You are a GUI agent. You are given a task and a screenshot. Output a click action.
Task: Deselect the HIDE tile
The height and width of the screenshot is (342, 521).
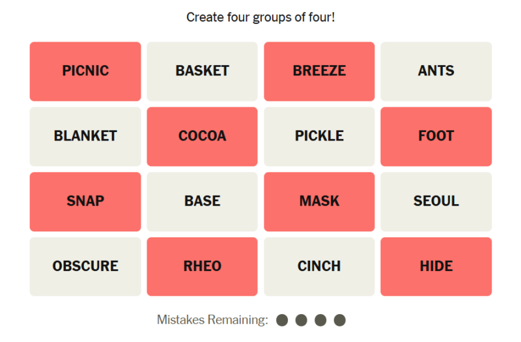coord(436,267)
